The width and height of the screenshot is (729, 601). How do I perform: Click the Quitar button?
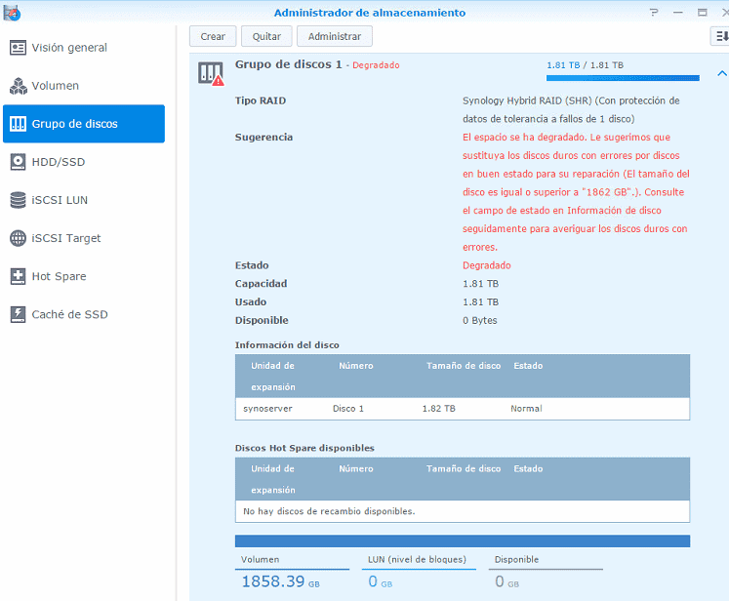266,36
